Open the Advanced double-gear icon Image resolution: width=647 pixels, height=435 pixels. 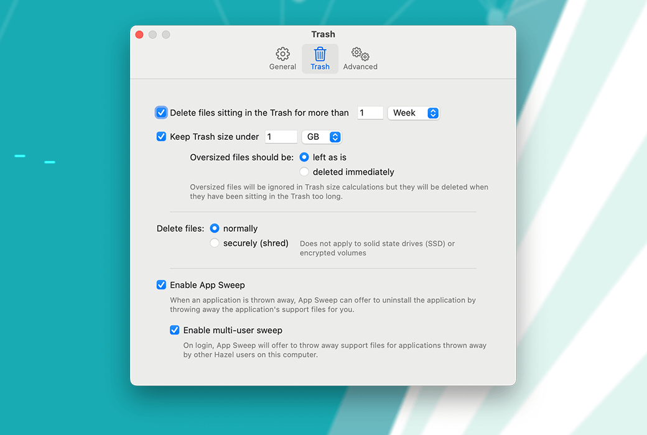[x=360, y=54]
